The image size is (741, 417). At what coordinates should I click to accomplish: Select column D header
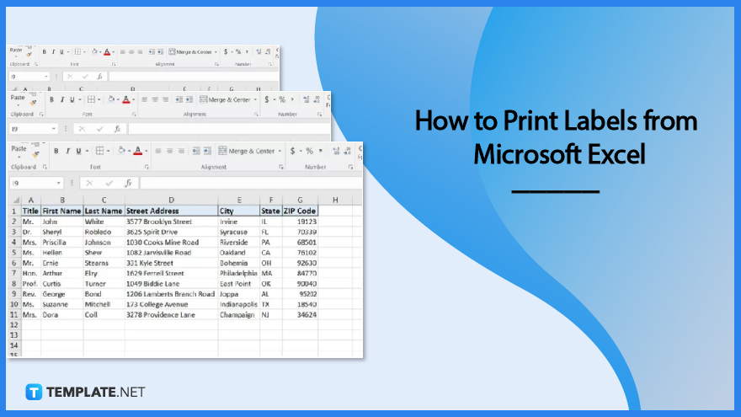tap(171, 200)
